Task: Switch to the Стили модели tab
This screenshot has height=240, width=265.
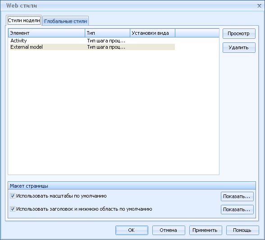Action: pos(24,20)
